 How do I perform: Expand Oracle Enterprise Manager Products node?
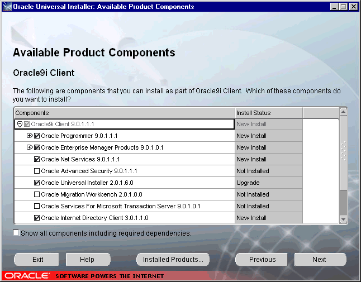click(x=29, y=147)
